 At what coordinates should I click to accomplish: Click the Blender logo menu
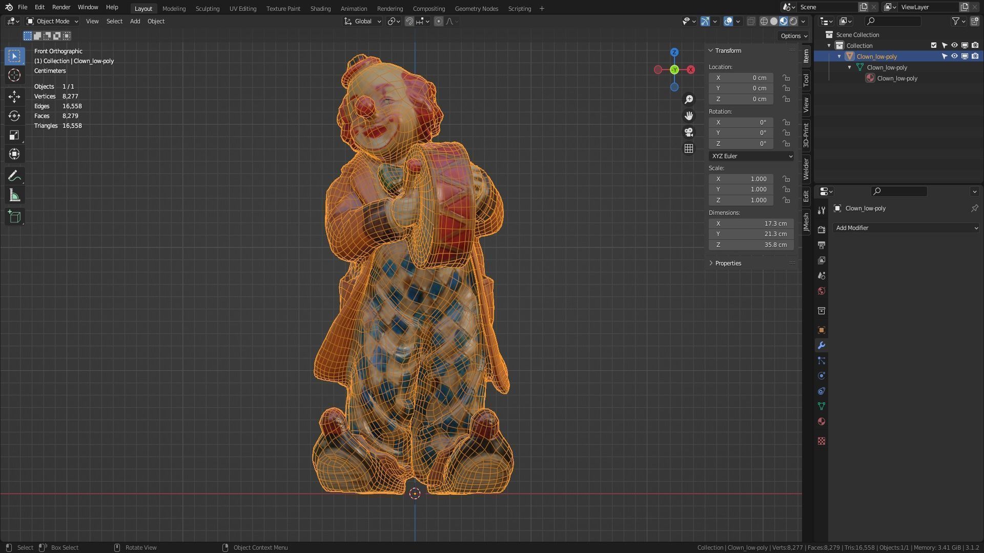pyautogui.click(x=9, y=7)
